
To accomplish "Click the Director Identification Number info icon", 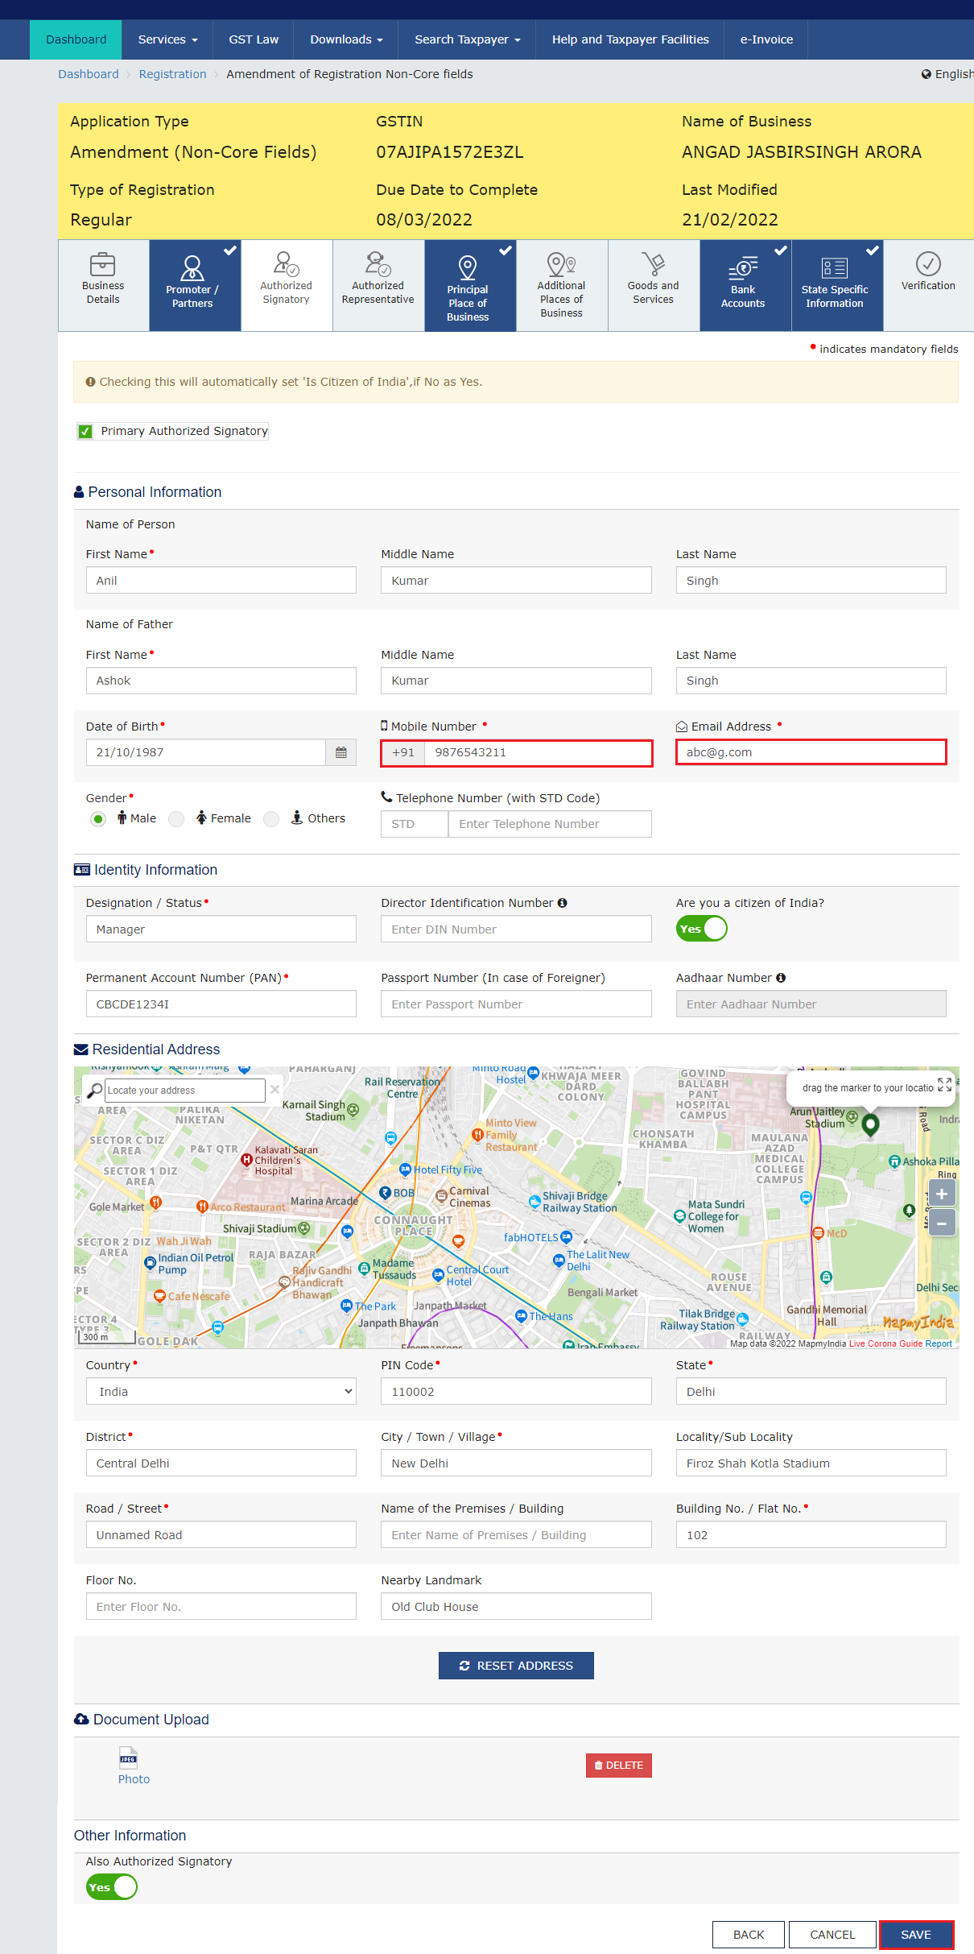I will pyautogui.click(x=562, y=903).
